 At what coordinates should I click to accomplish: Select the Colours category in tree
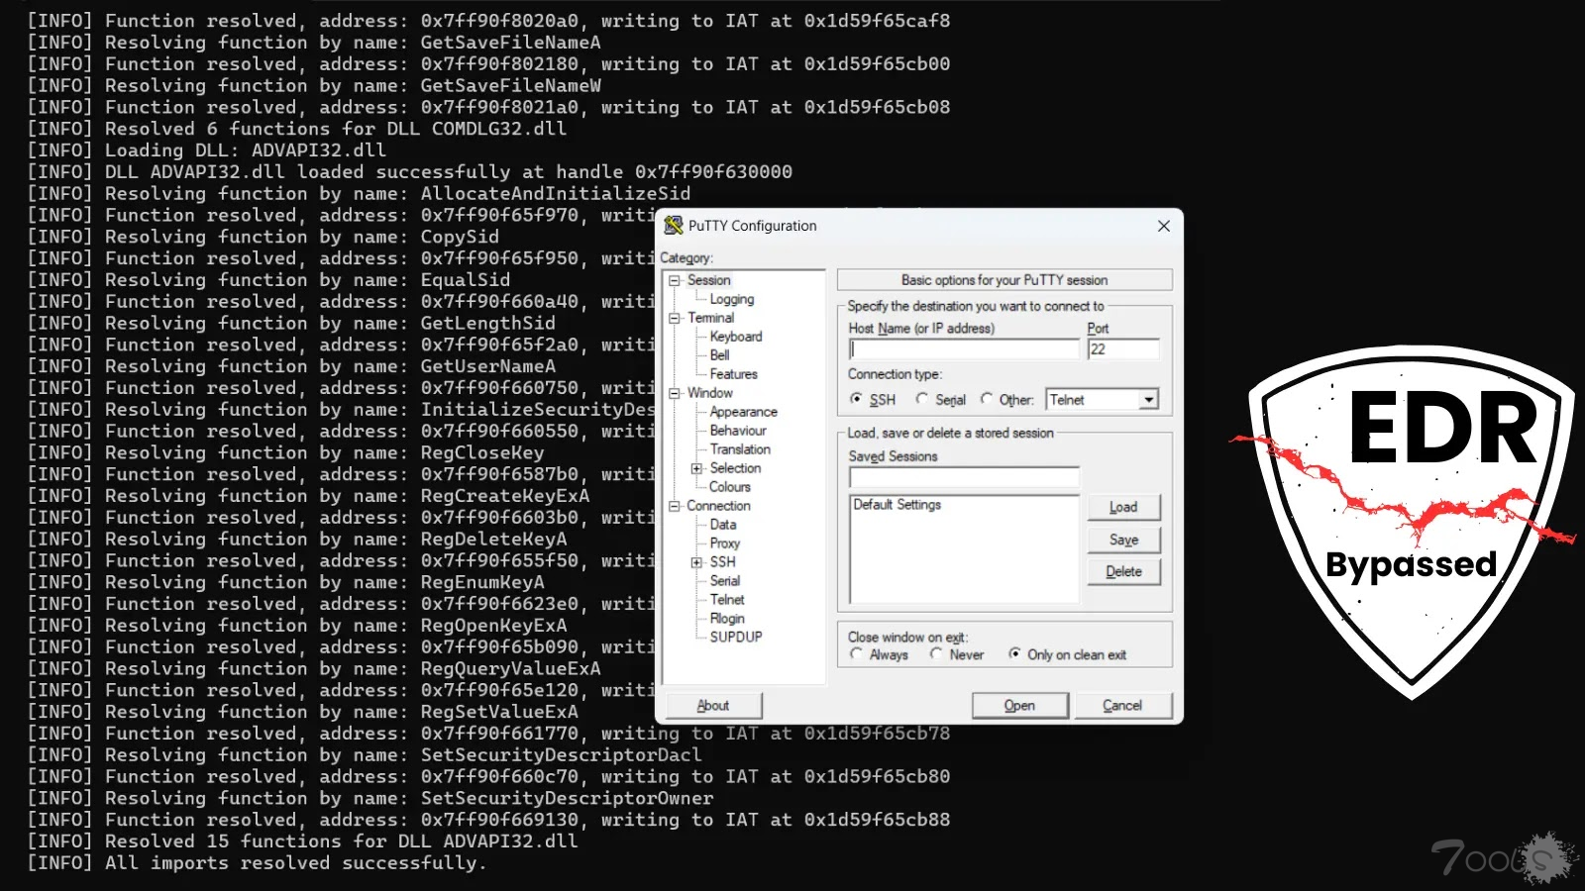click(x=730, y=487)
